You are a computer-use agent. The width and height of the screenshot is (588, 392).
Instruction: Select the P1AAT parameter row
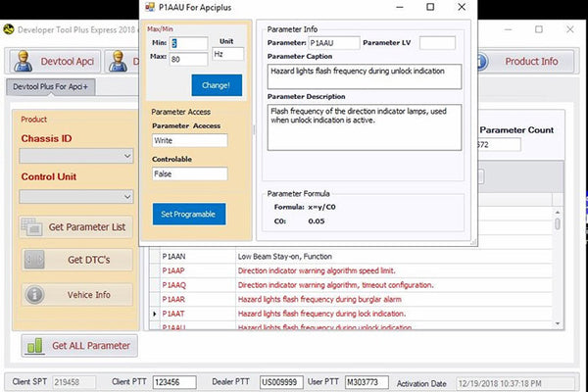[x=174, y=314]
